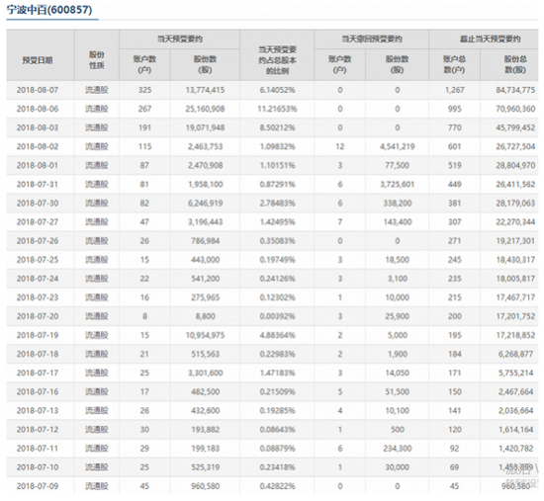Select the date cell 2018-07-31
The height and width of the screenshot is (501, 544).
38,184
